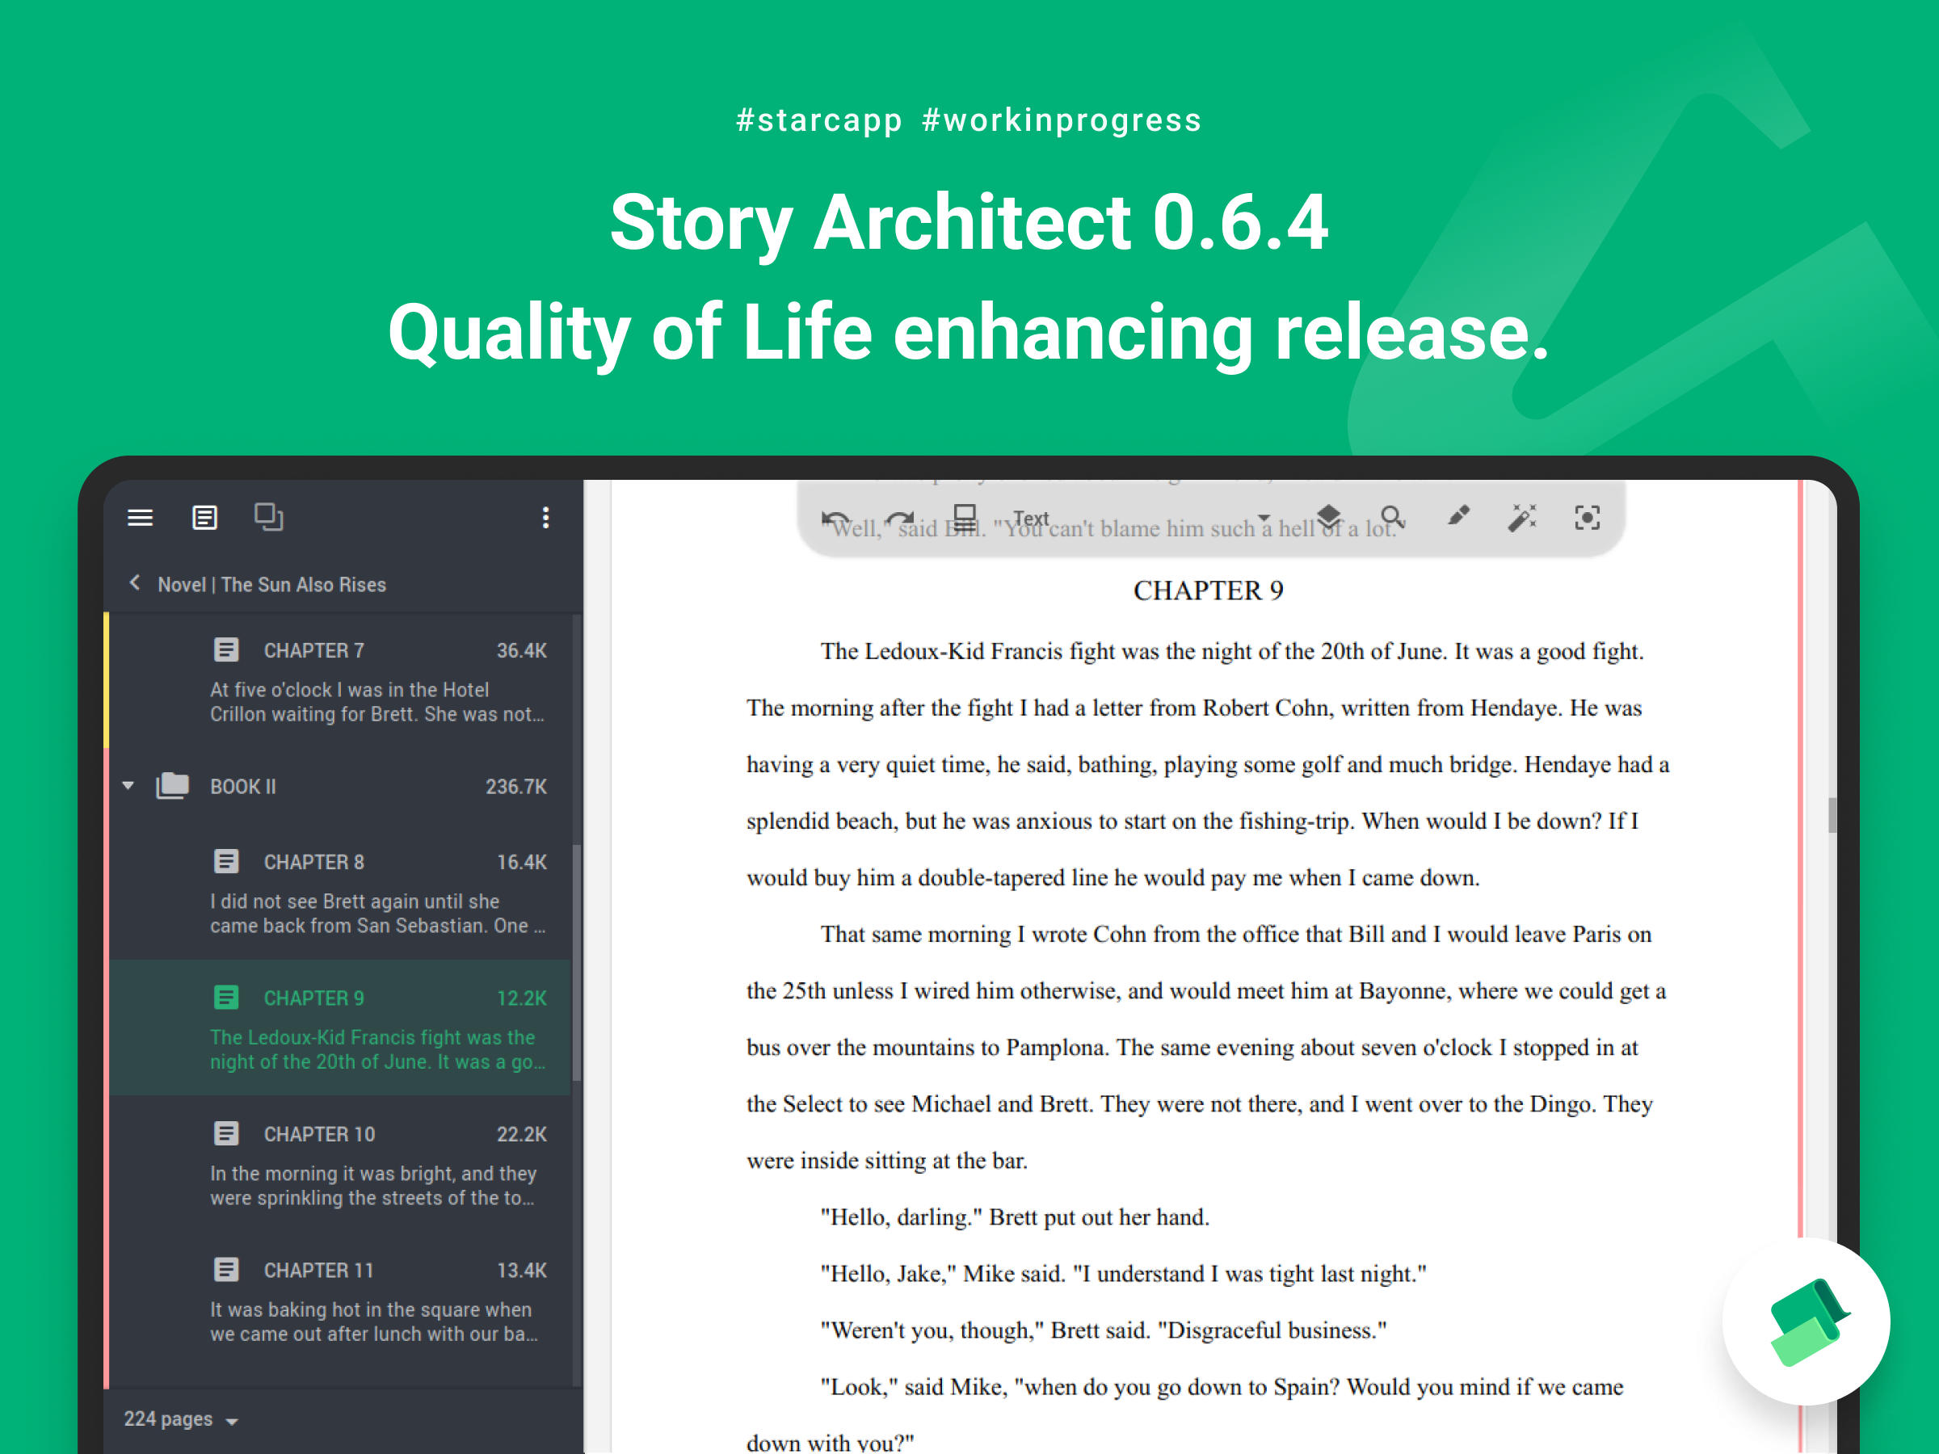Toggle the page layout icon

pos(964,516)
